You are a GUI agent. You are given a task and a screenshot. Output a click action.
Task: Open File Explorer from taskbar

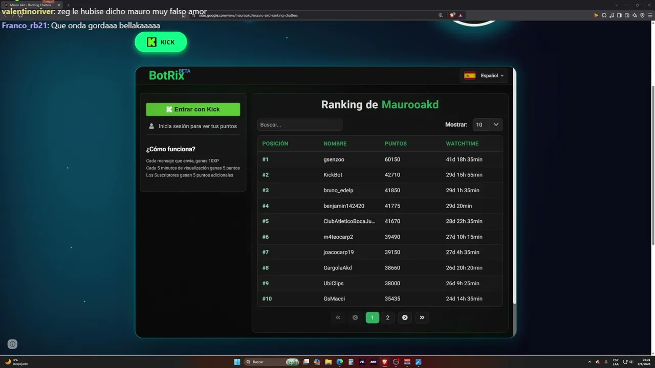click(x=328, y=362)
